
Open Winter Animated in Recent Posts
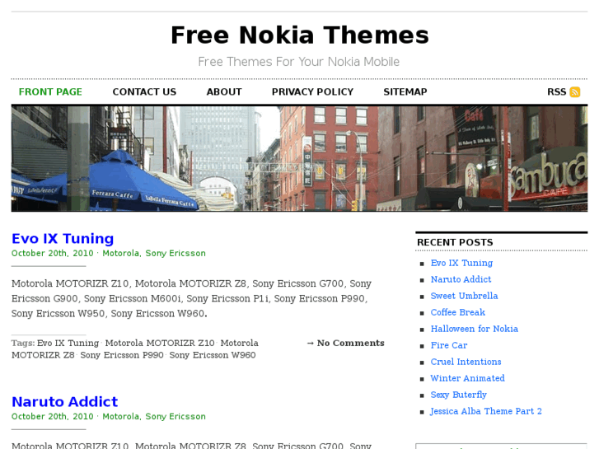[x=468, y=378]
